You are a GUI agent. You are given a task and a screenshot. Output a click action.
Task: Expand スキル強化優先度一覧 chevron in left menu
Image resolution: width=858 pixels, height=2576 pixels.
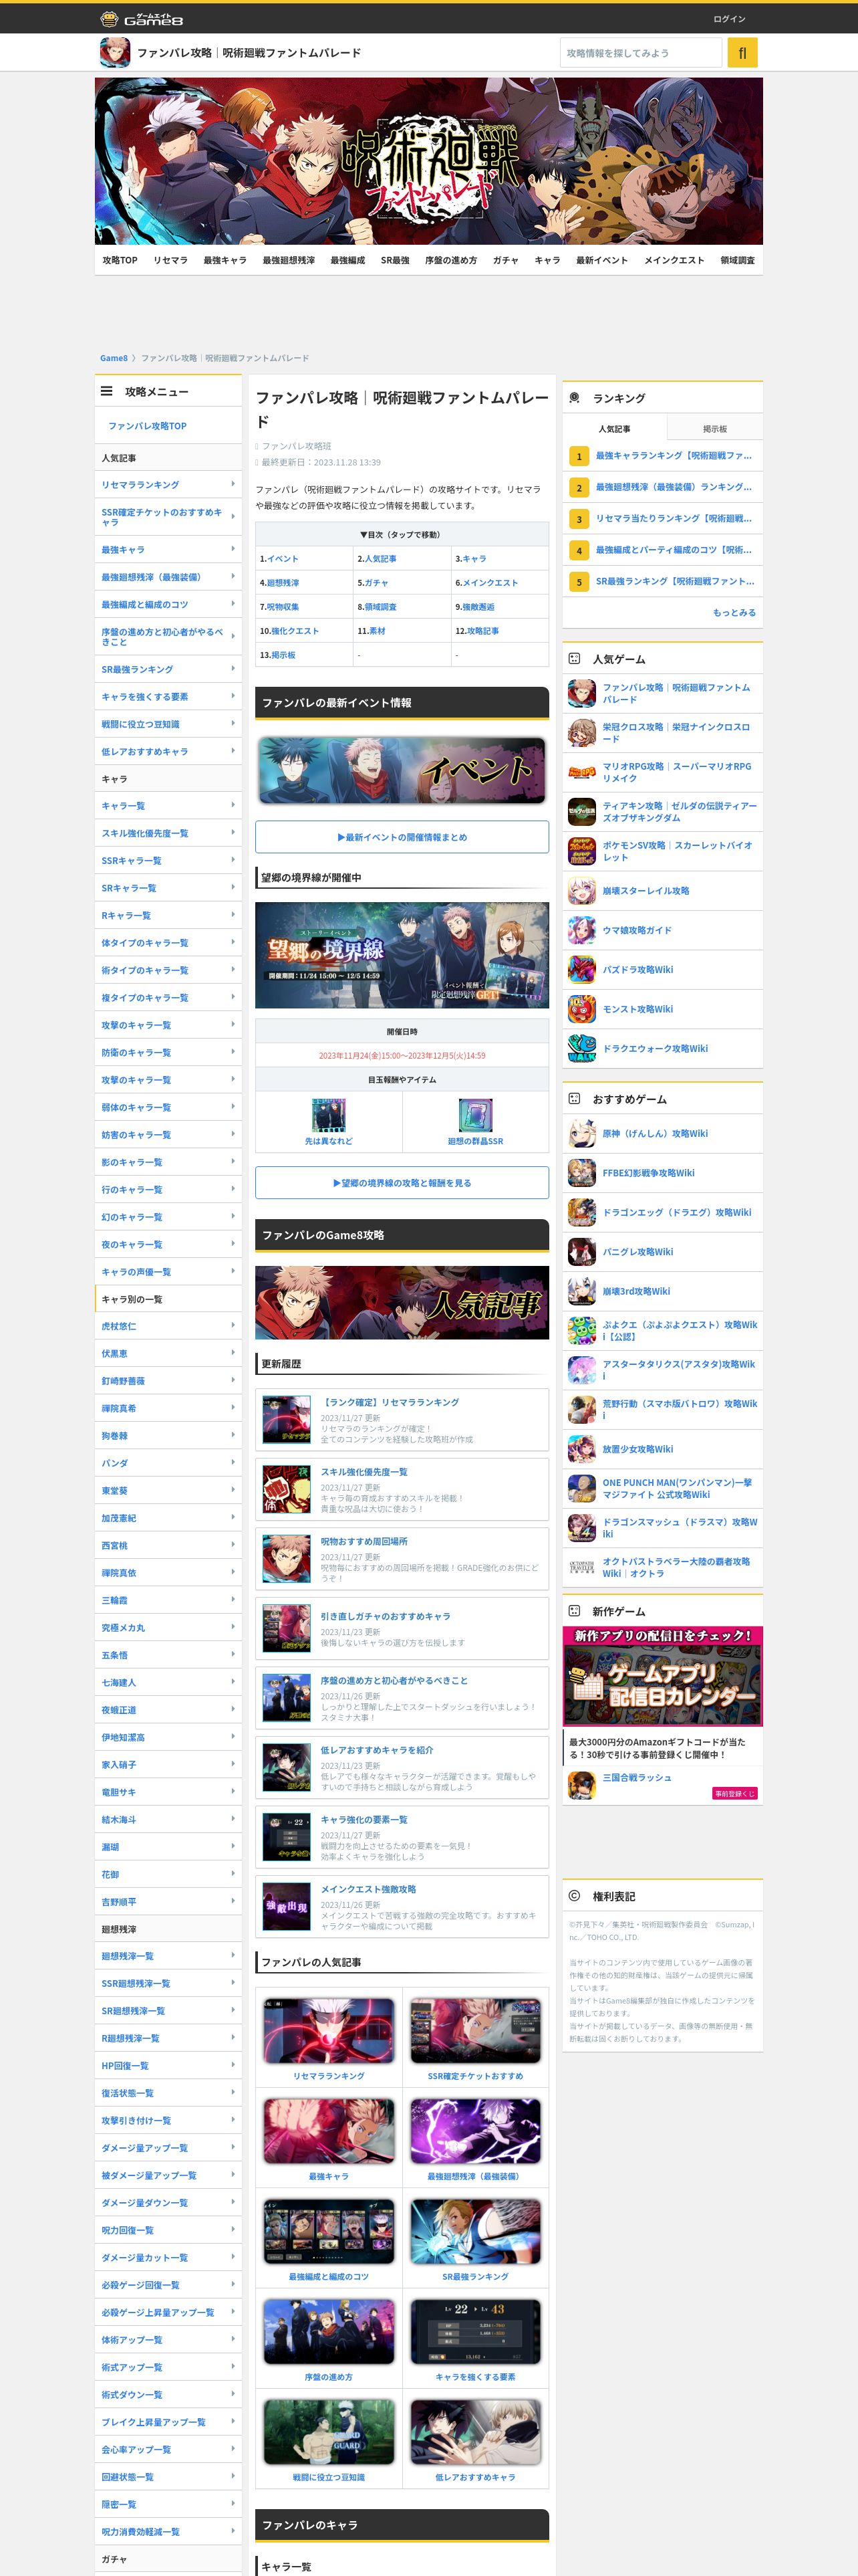pos(234,833)
